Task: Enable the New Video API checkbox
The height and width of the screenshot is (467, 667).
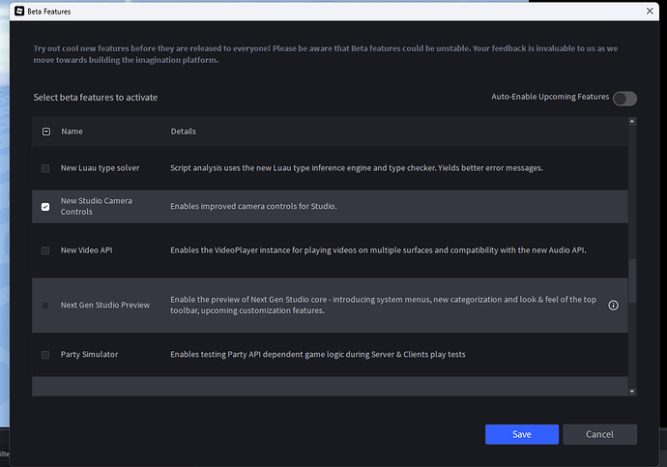Action: (x=45, y=250)
